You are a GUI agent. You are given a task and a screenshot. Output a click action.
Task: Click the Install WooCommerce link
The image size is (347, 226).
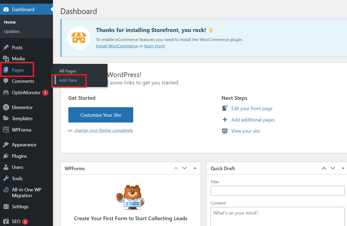117,46
